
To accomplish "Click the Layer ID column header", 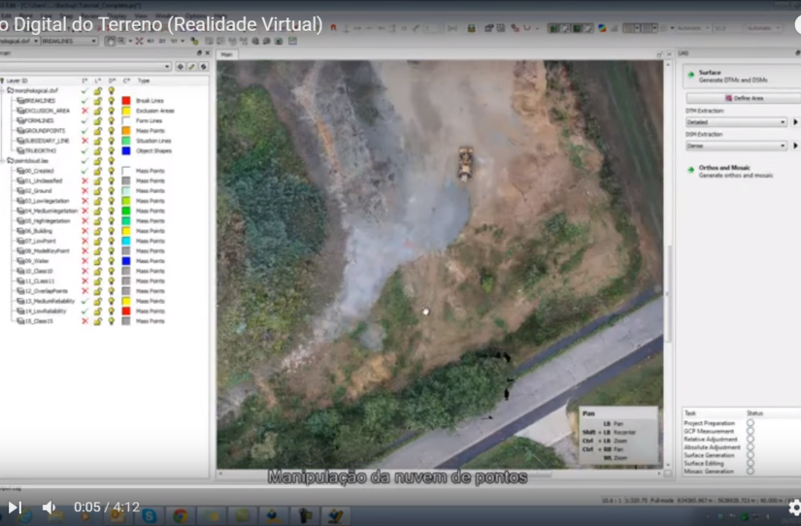I will point(17,81).
